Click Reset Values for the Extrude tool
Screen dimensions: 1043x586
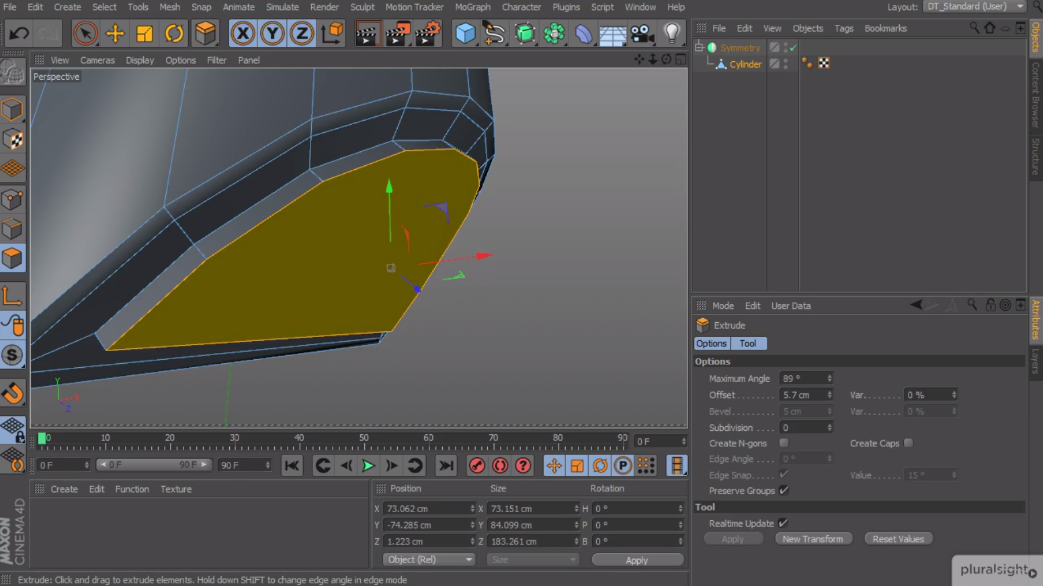click(x=898, y=538)
